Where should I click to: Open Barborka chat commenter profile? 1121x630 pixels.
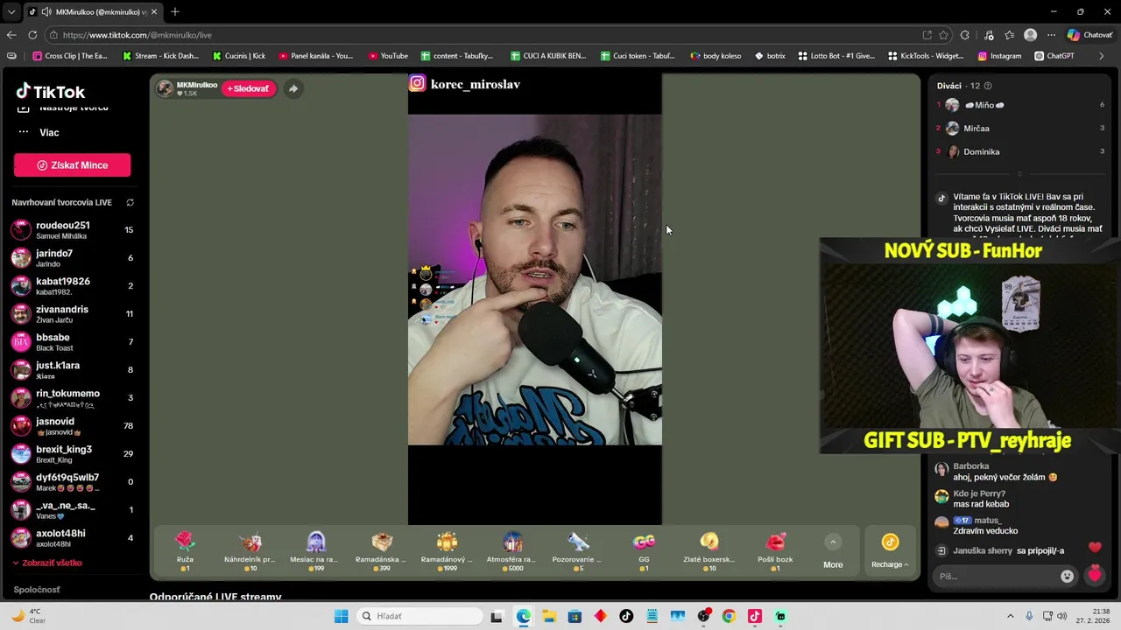971,466
